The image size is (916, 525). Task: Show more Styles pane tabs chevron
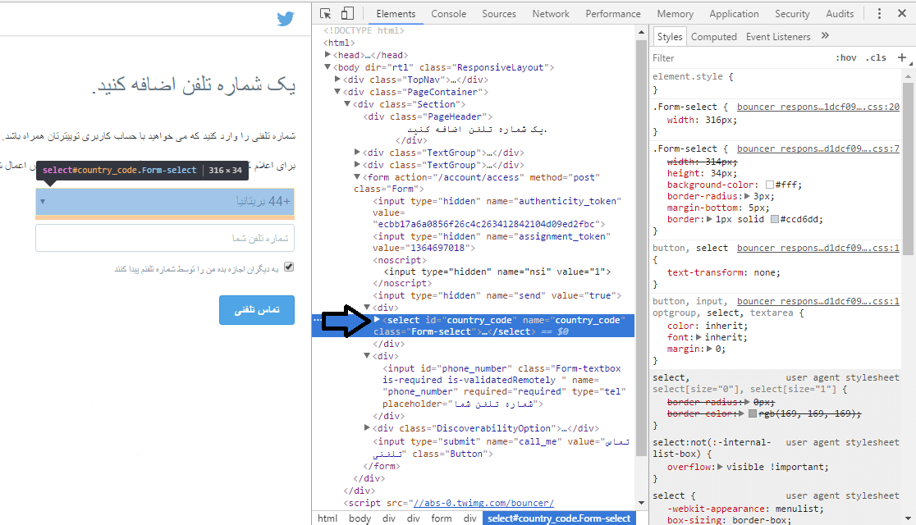click(825, 35)
